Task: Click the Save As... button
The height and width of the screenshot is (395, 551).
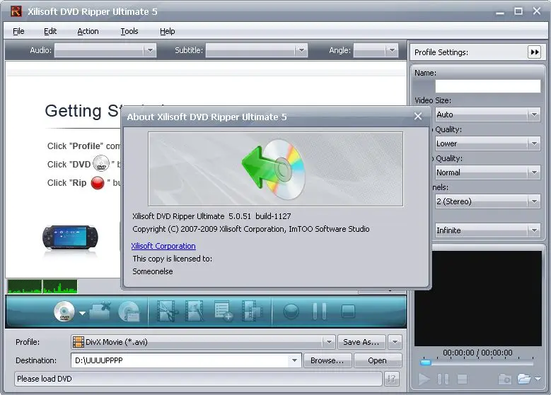Action: coord(361,342)
